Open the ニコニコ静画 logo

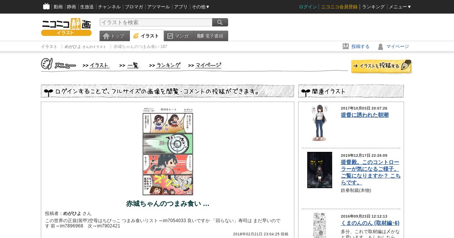tap(66, 27)
